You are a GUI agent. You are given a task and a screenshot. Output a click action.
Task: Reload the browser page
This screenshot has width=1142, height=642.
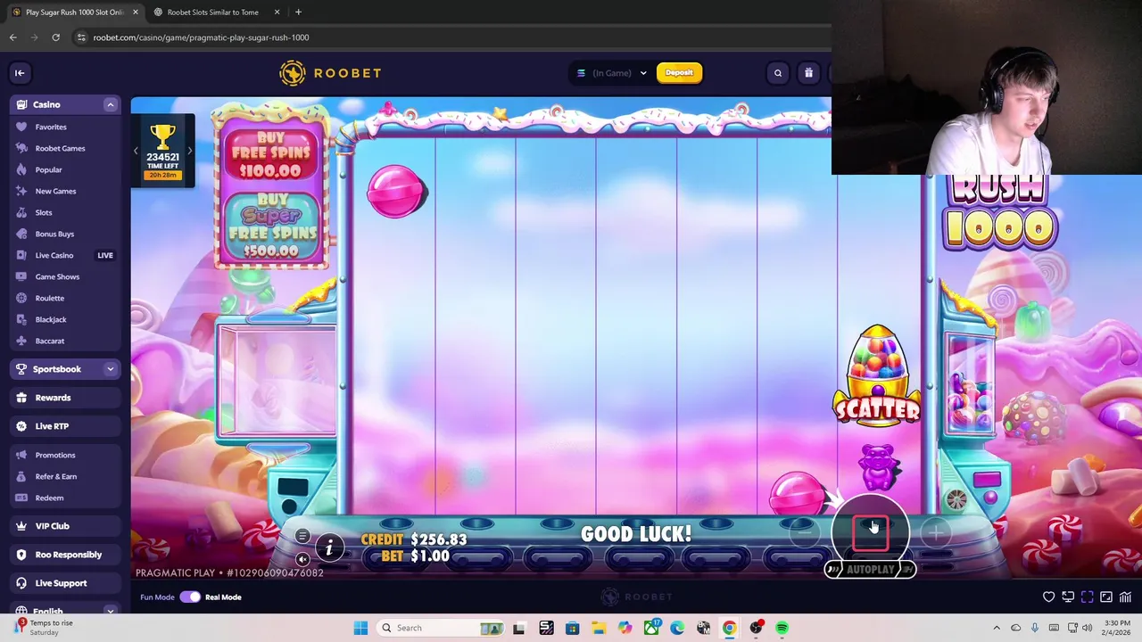pos(55,37)
